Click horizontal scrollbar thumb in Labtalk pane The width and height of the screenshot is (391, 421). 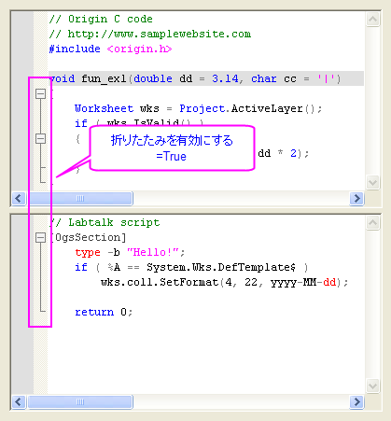pos(80,402)
